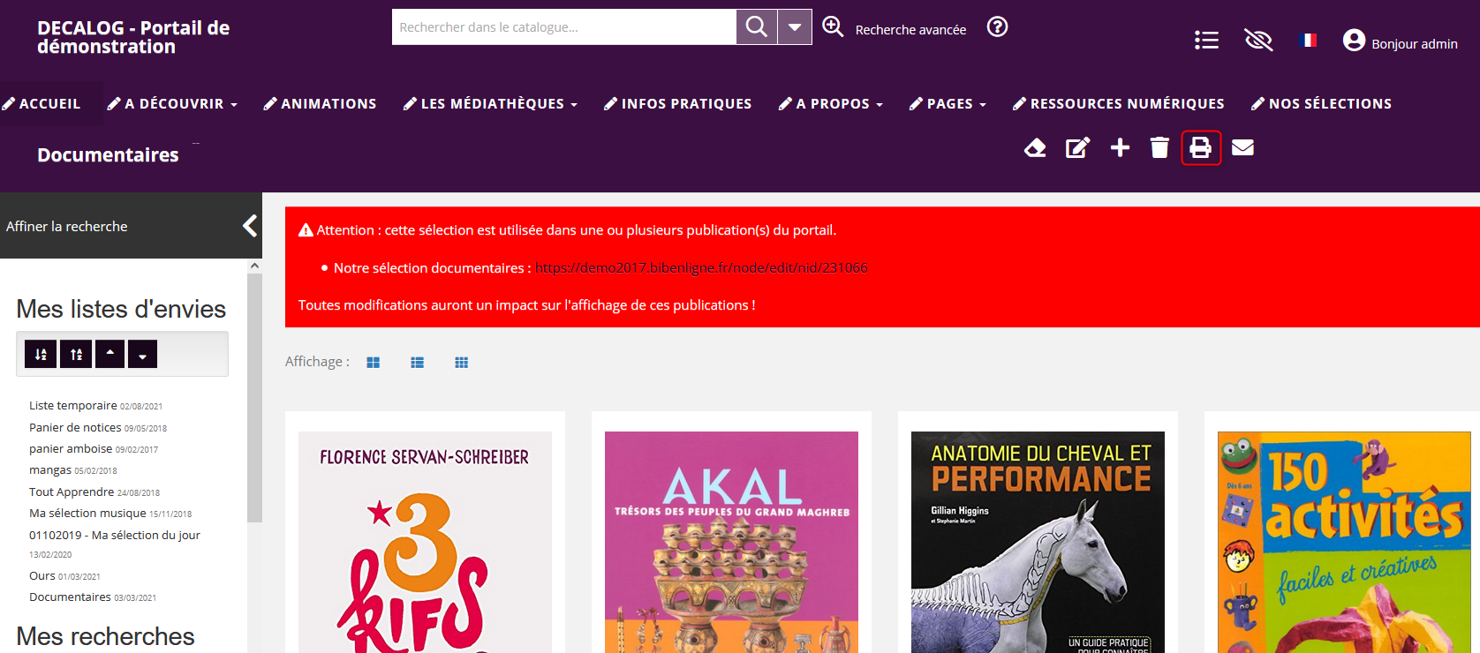The height and width of the screenshot is (653, 1480).
Task: Click the Documentaires page heading
Action: 108,154
